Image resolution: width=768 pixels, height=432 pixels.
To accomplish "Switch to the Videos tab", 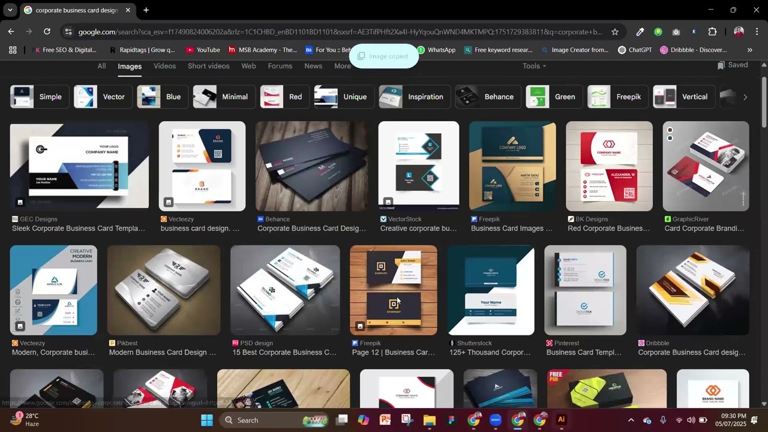I will coord(164,66).
